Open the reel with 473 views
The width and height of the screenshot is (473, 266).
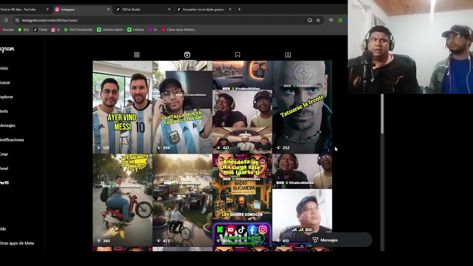[182, 200]
